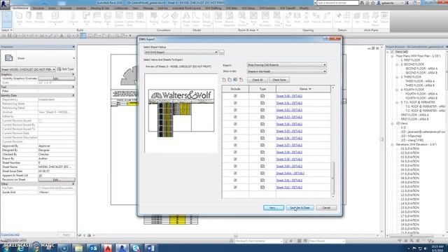Collapse Floor Plans node in Project Browser
Screen dimensions: 448x252
pyautogui.click(x=393, y=56)
